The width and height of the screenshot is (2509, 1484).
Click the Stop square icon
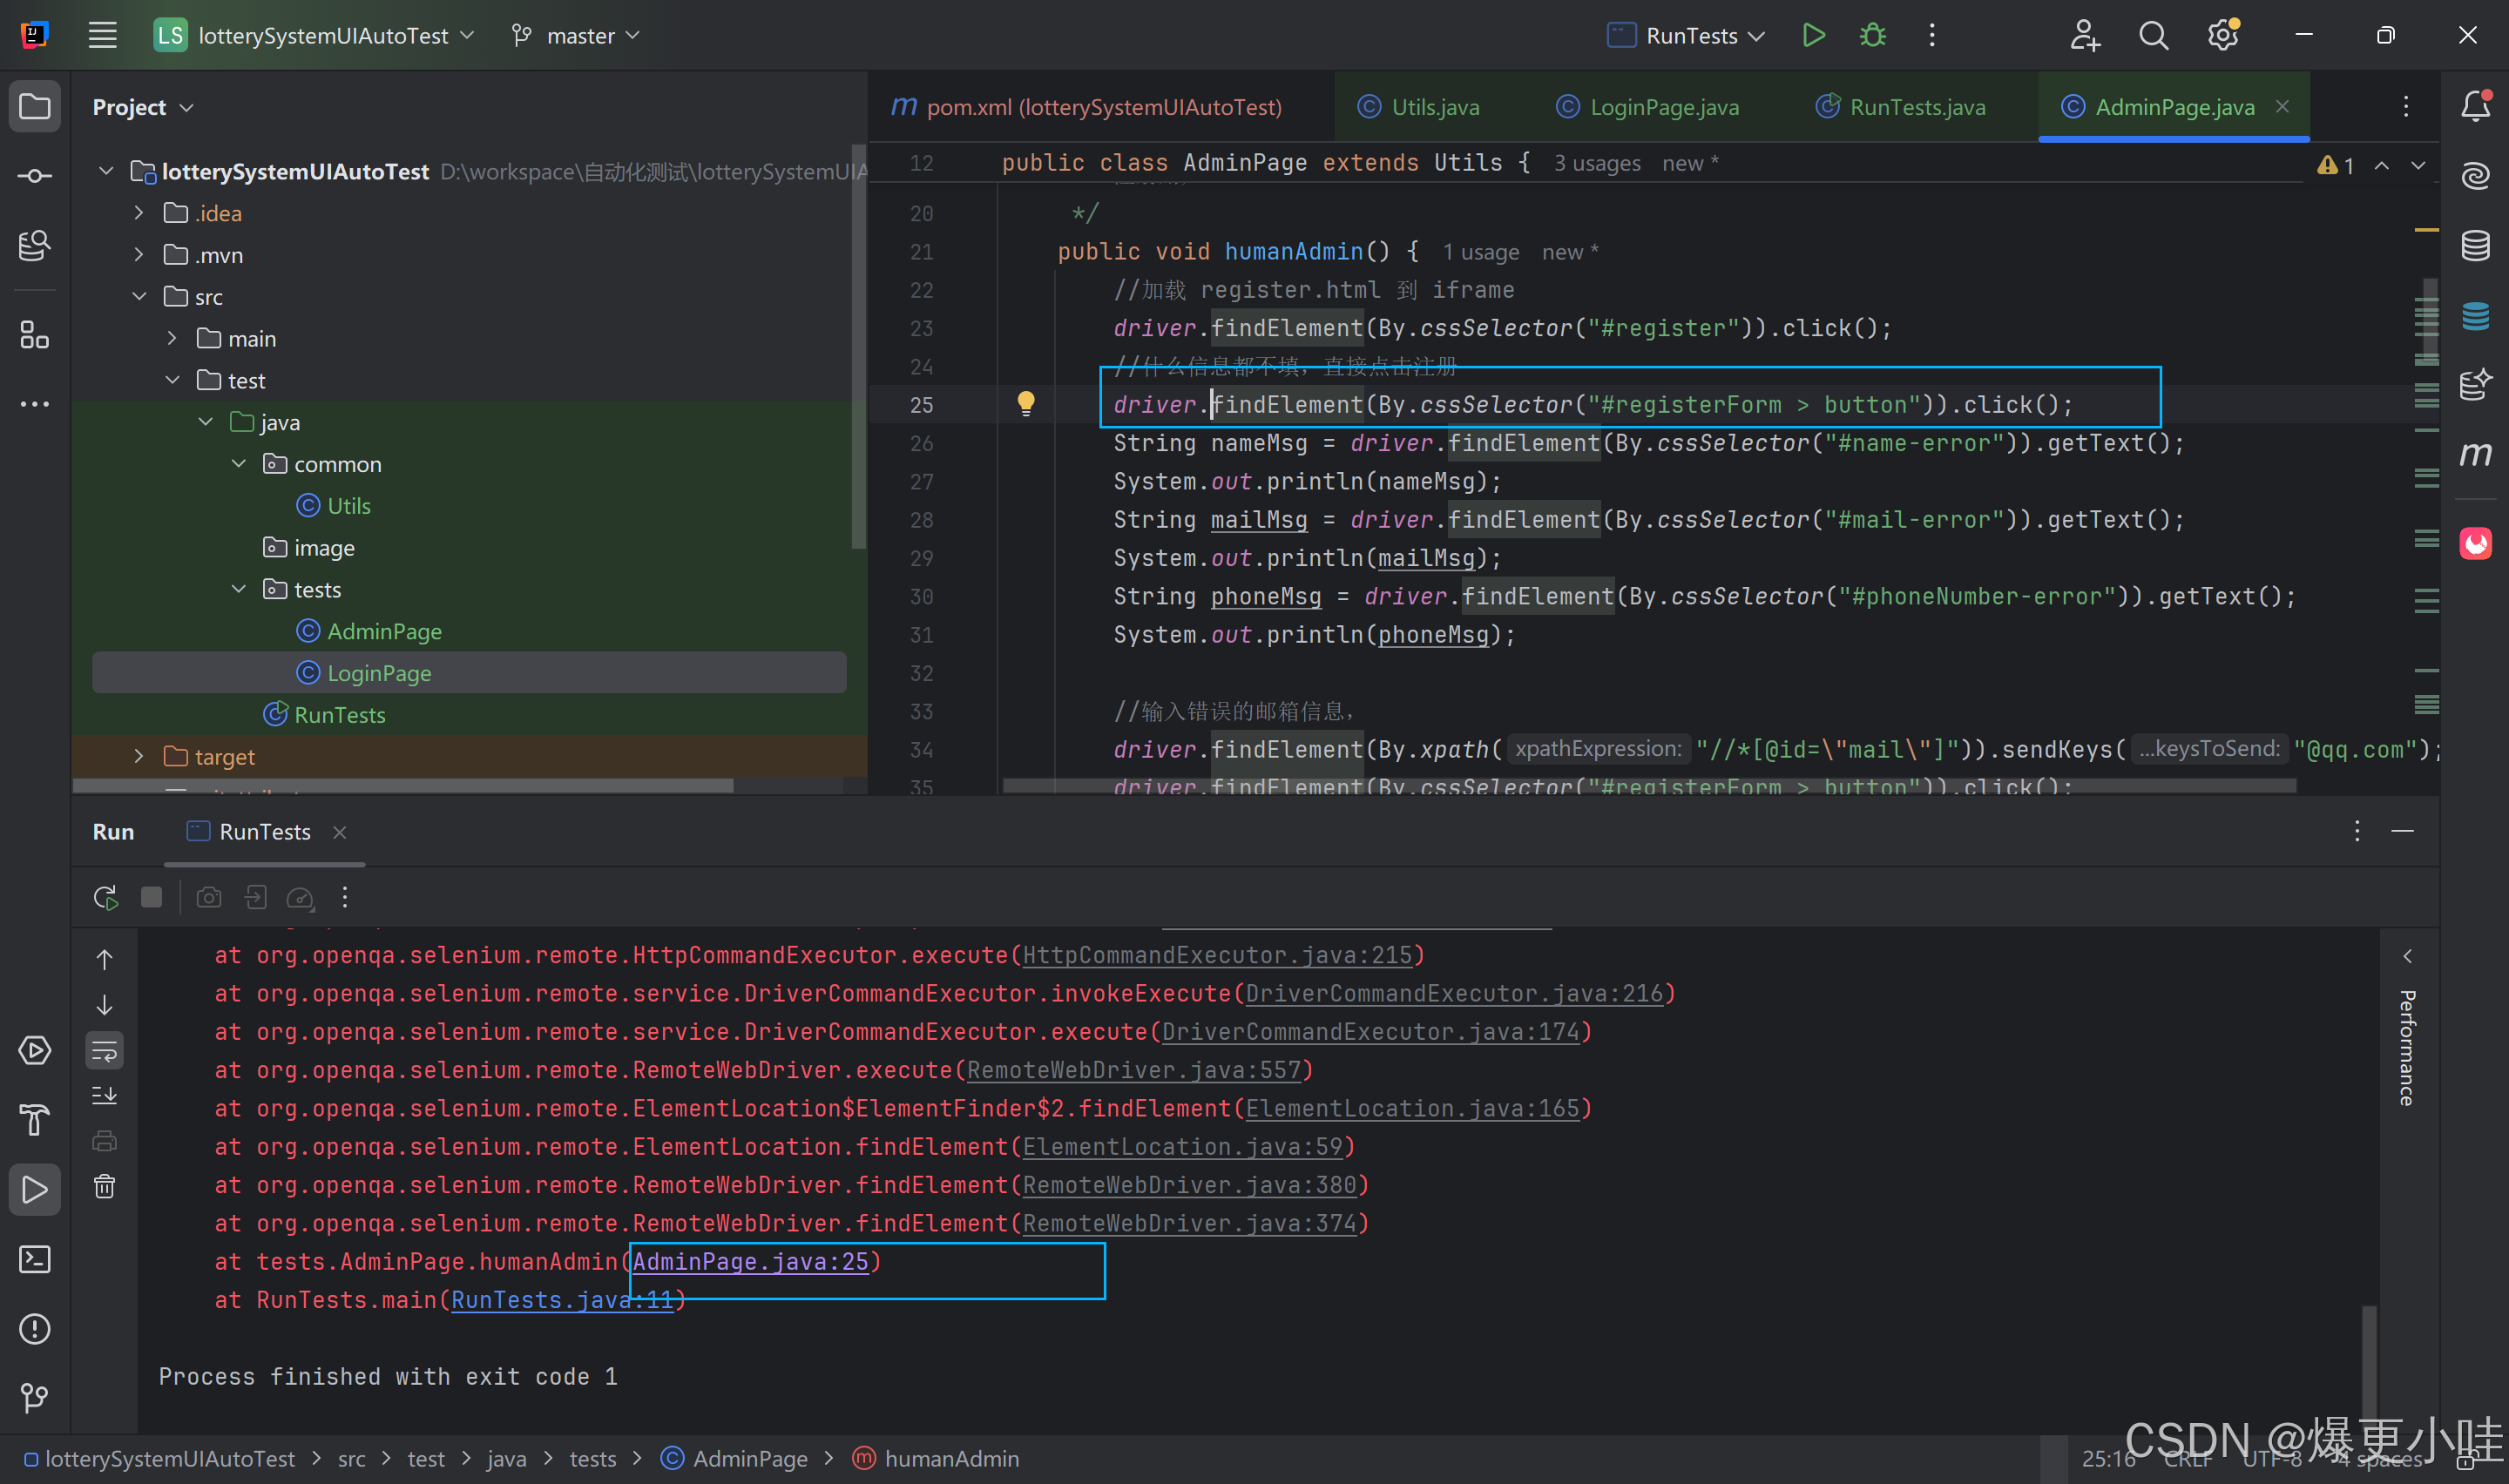coord(151,897)
